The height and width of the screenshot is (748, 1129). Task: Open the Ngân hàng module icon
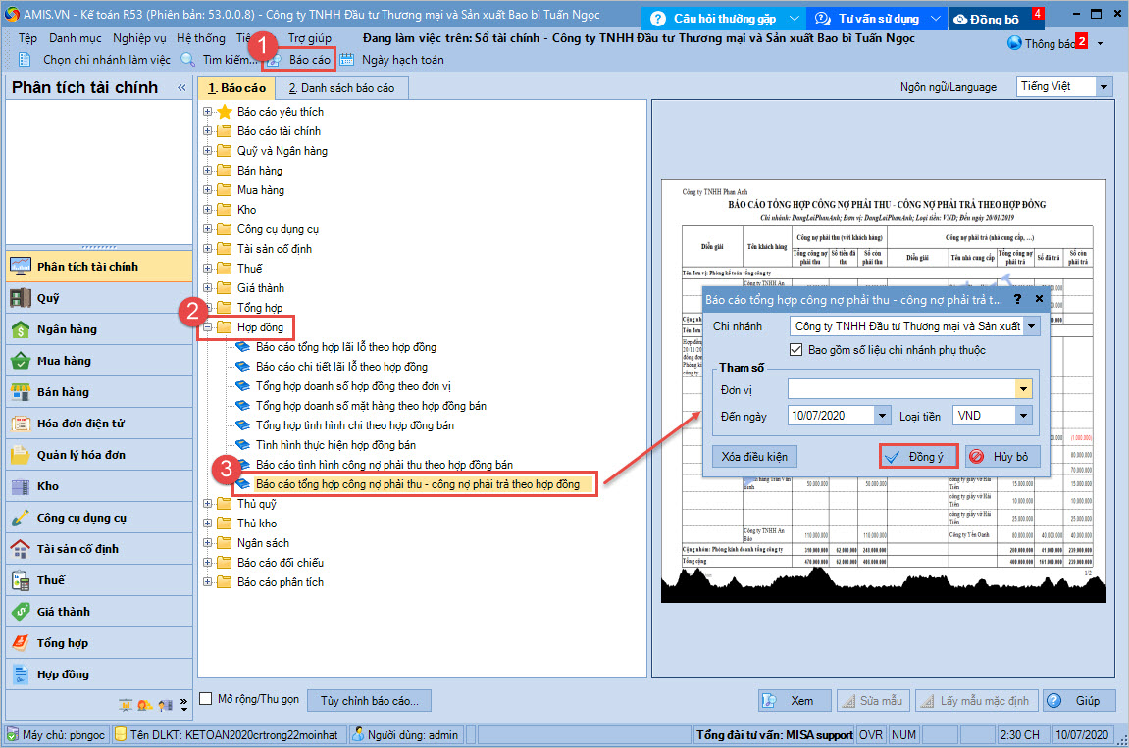click(20, 329)
